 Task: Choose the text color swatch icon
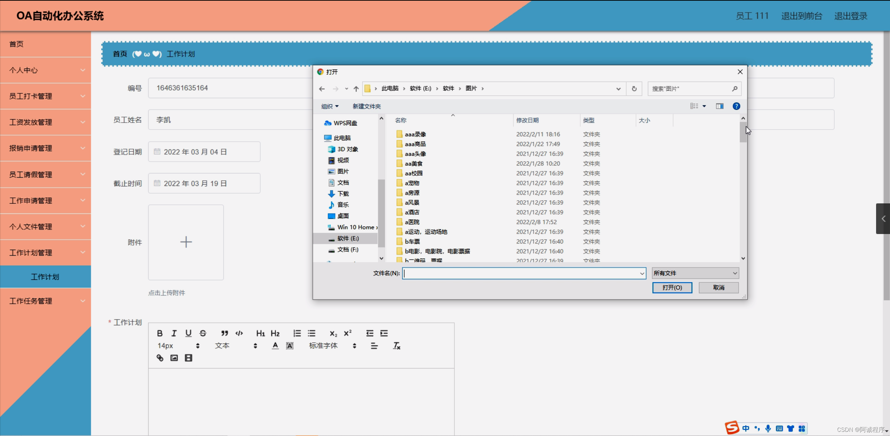coord(275,346)
